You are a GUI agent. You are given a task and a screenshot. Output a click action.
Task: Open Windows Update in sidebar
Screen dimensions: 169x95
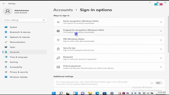pyautogui.click(x=25, y=77)
